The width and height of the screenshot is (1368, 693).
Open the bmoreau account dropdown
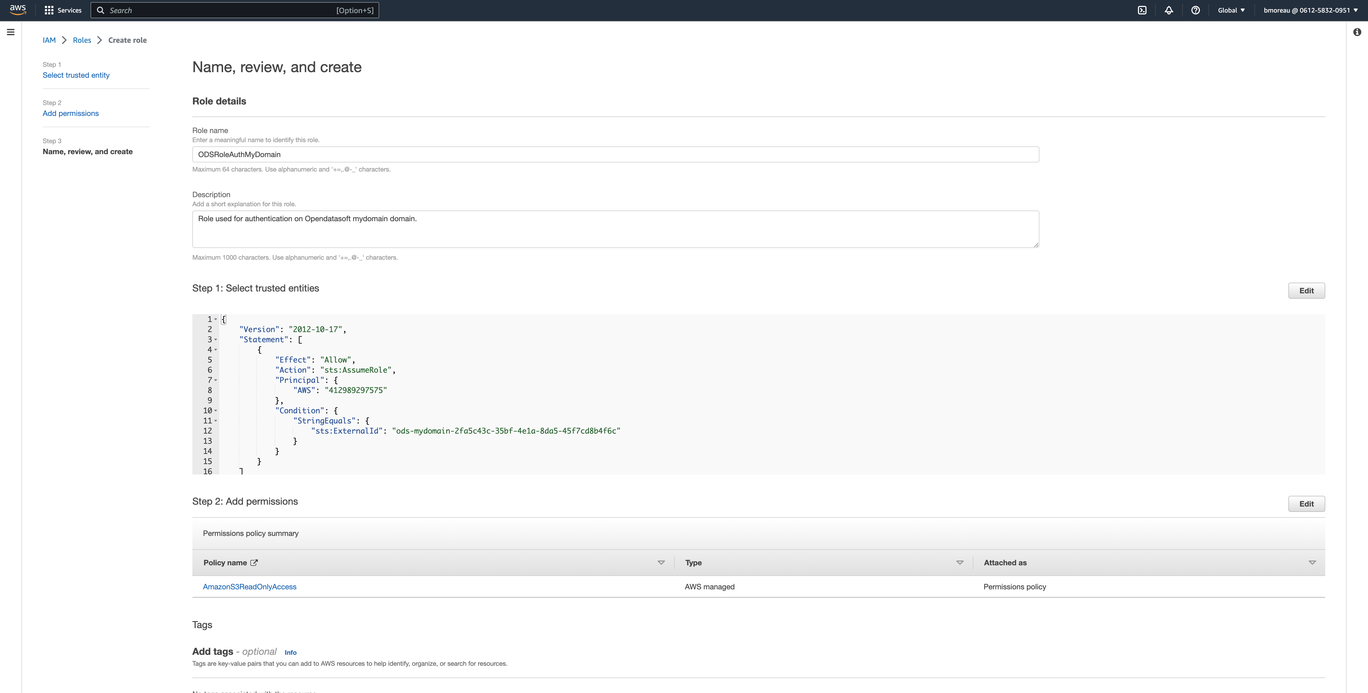(x=1310, y=10)
